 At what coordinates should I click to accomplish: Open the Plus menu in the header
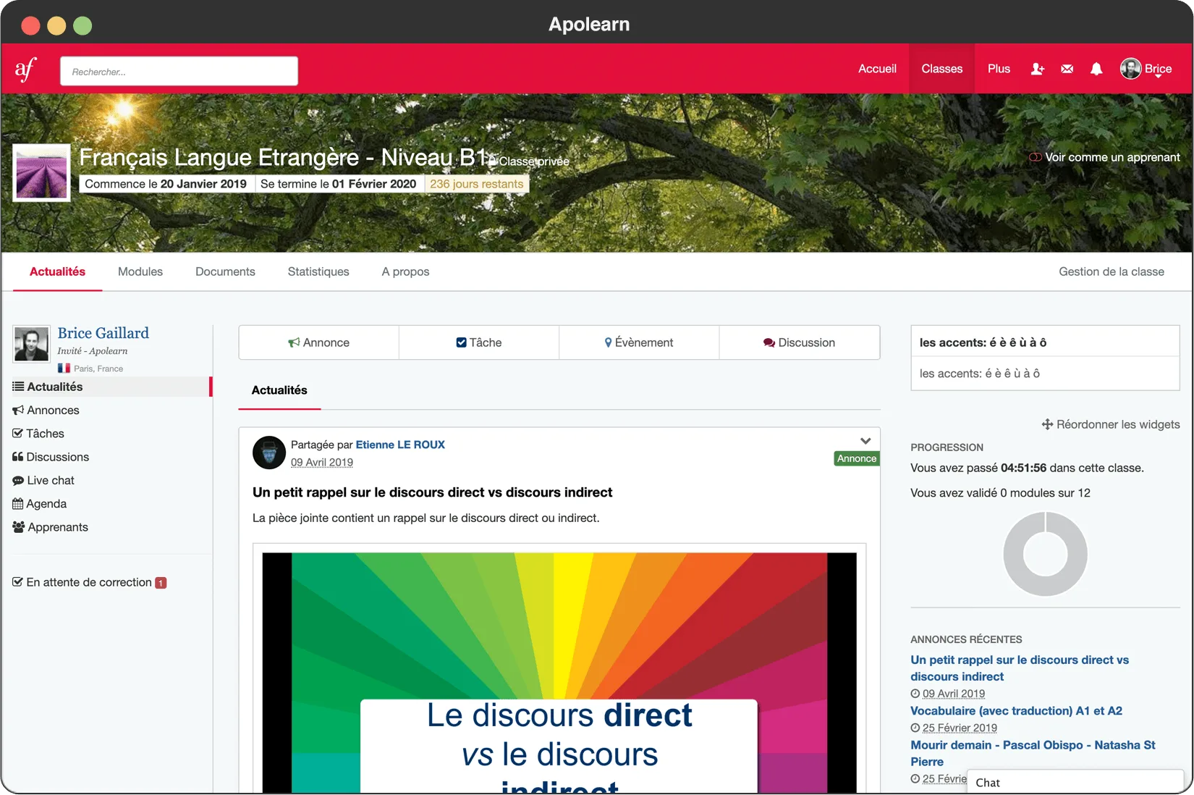click(999, 69)
